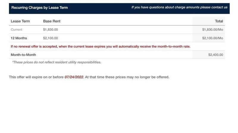Click the $2,400.00 month-to-month total
The image size is (238, 133).
(215, 55)
